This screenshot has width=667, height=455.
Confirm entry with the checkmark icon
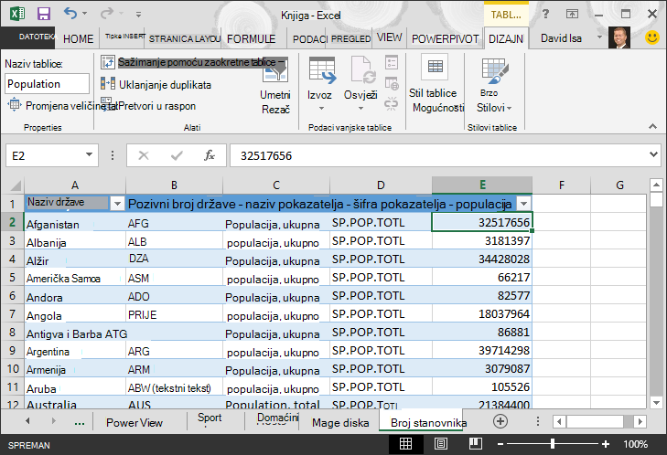[177, 155]
